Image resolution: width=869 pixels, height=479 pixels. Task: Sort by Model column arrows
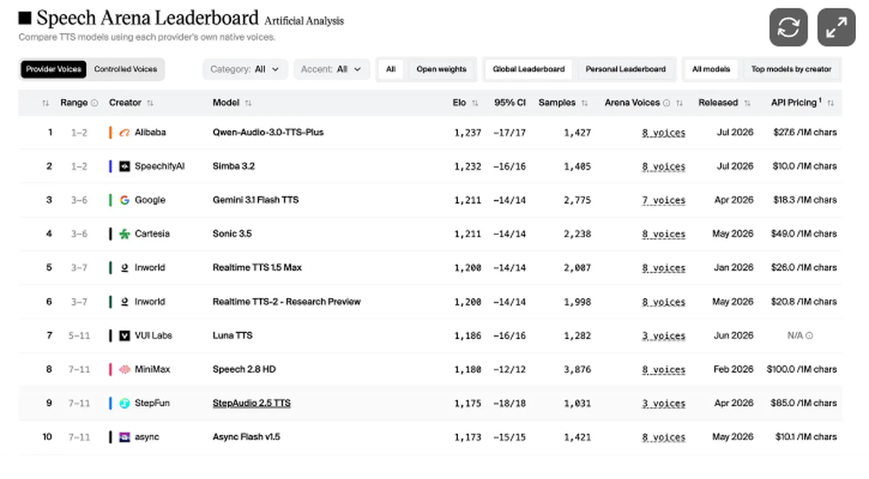click(x=249, y=103)
